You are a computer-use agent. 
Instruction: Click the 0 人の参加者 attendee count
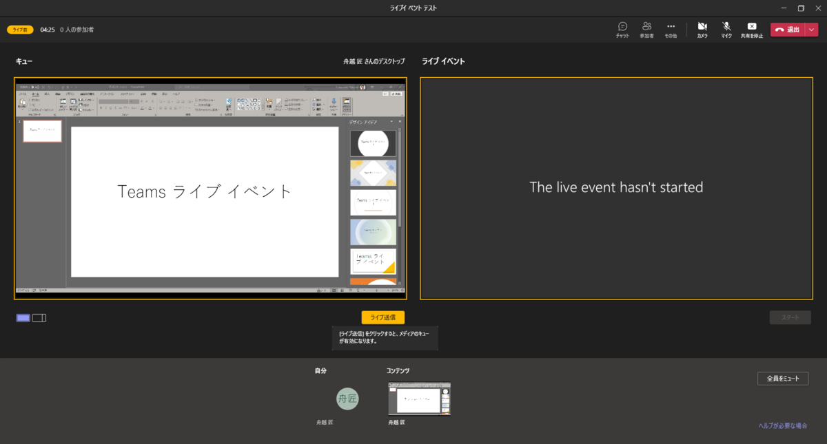click(76, 30)
